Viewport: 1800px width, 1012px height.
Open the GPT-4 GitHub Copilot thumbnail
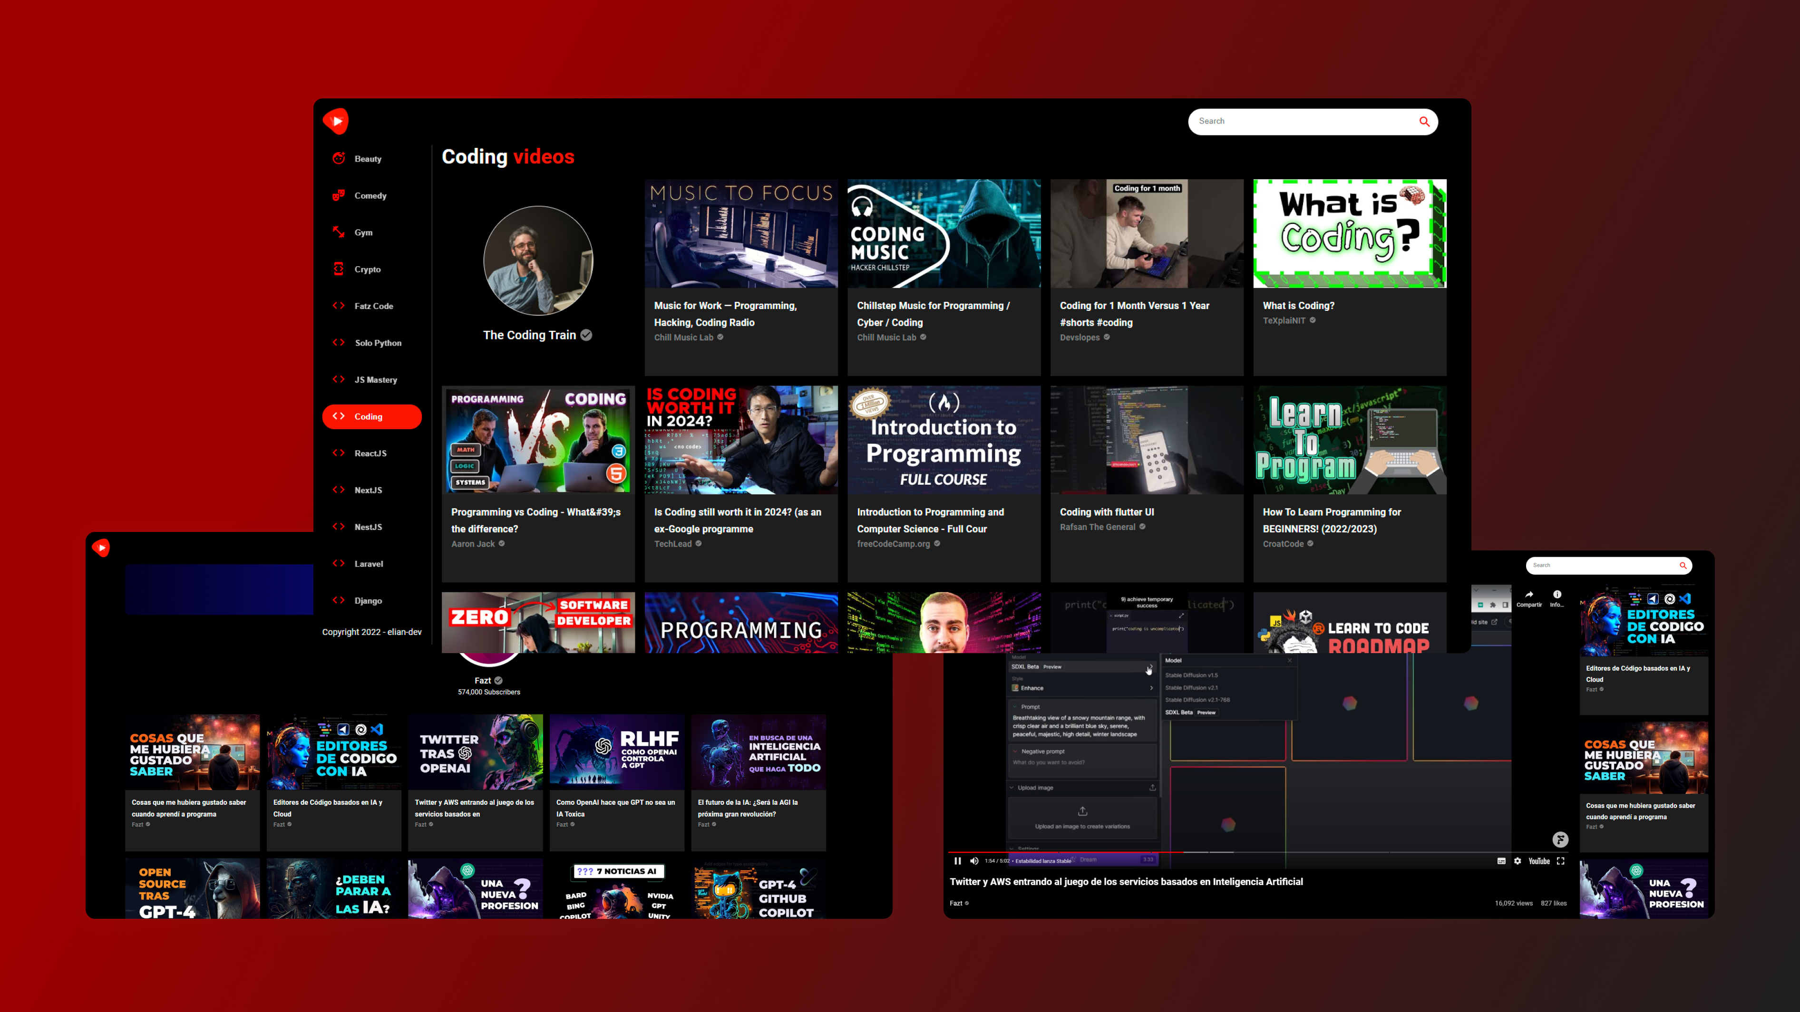[x=758, y=888]
